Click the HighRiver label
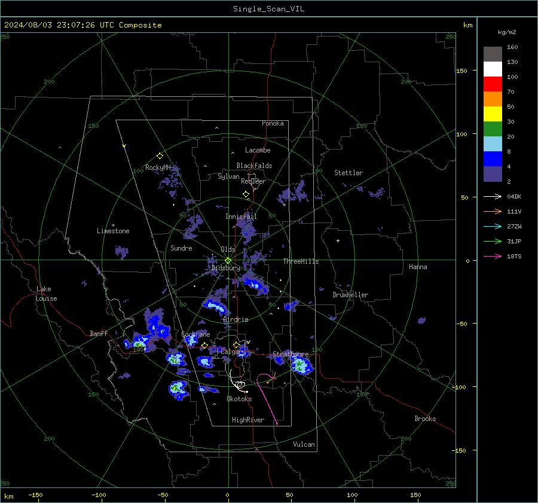The width and height of the screenshot is (538, 503). click(x=248, y=420)
